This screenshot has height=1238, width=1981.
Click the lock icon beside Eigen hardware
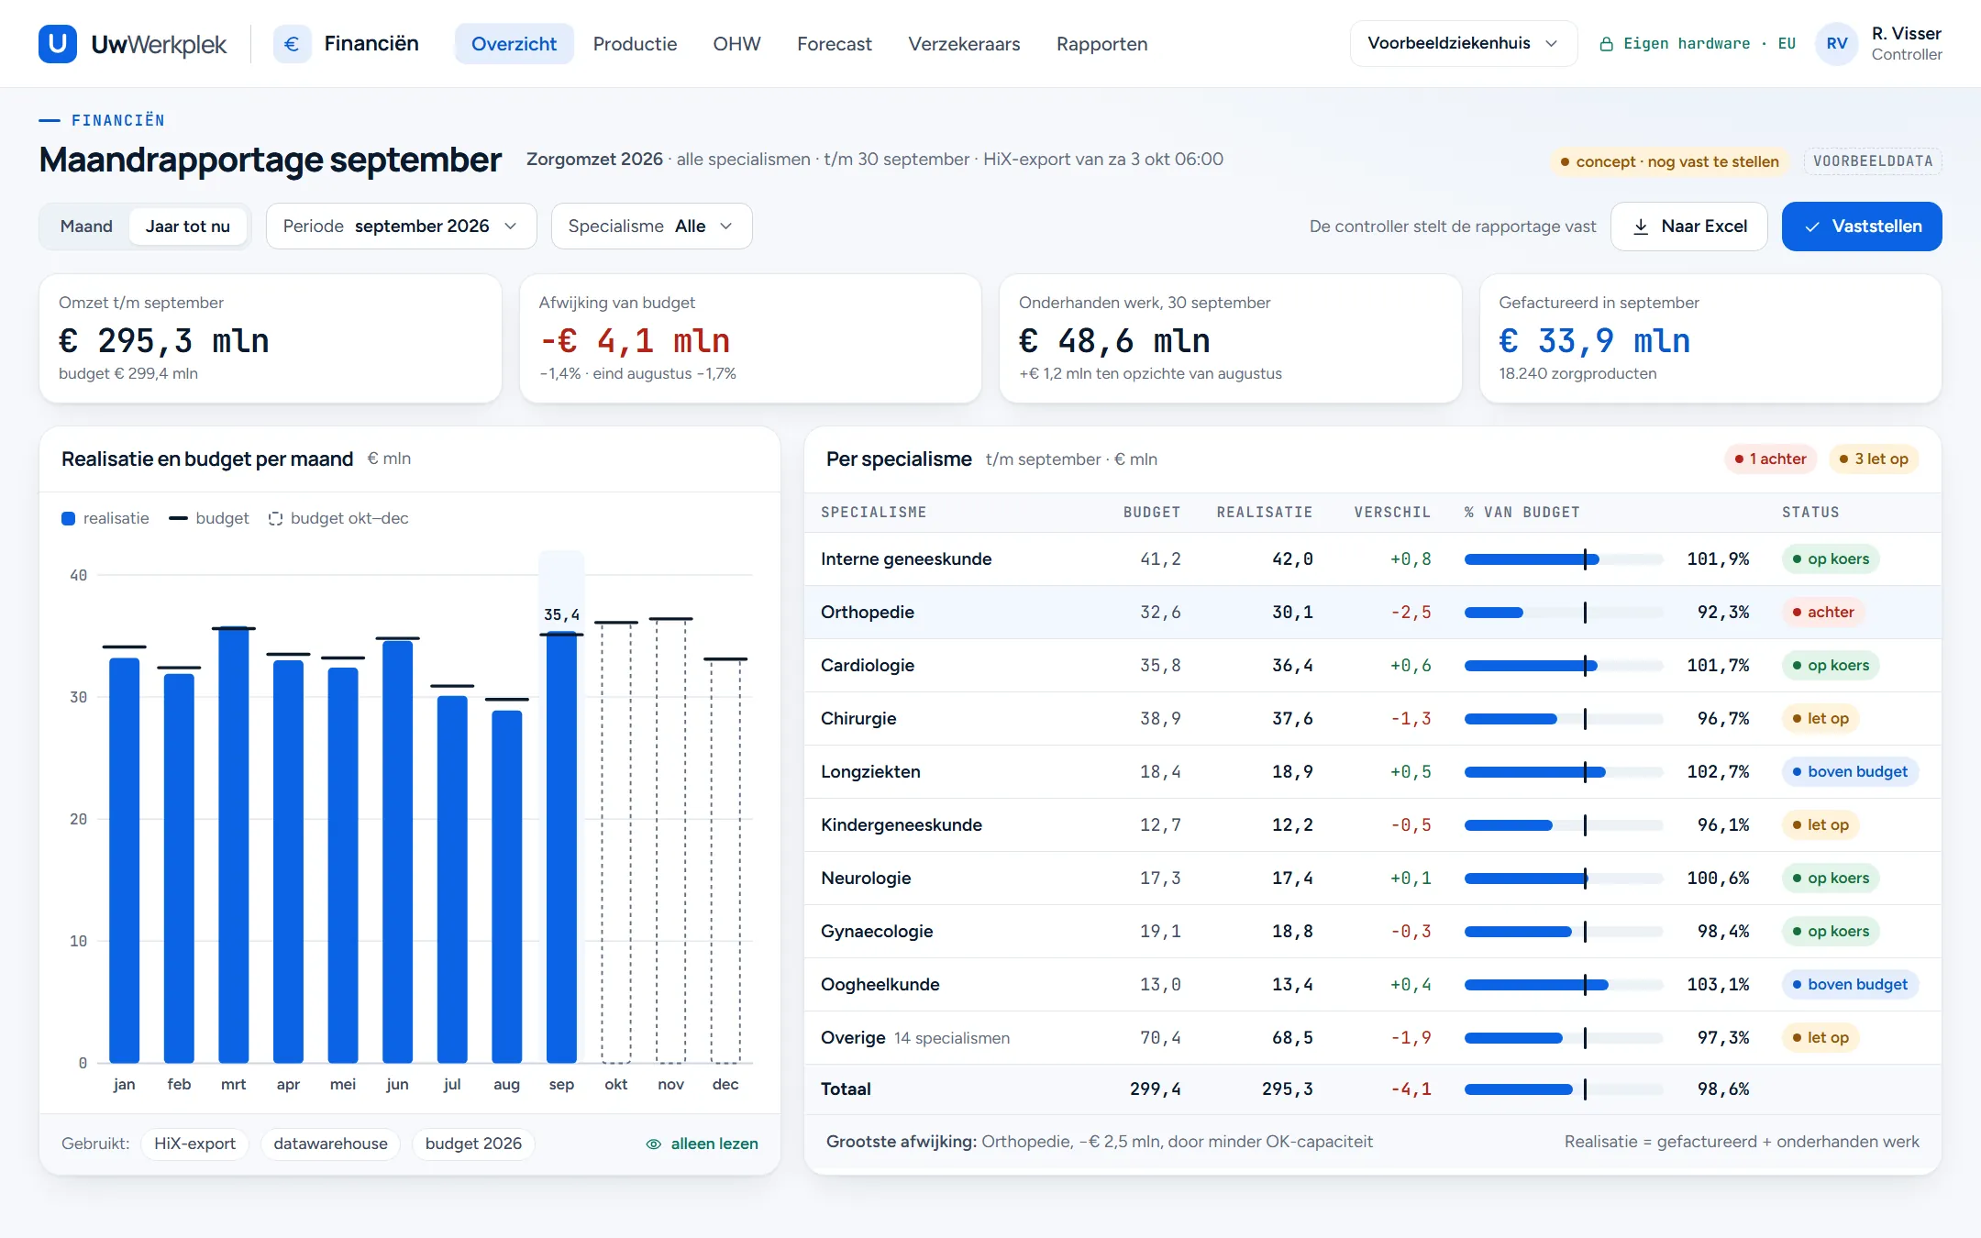pyautogui.click(x=1606, y=44)
